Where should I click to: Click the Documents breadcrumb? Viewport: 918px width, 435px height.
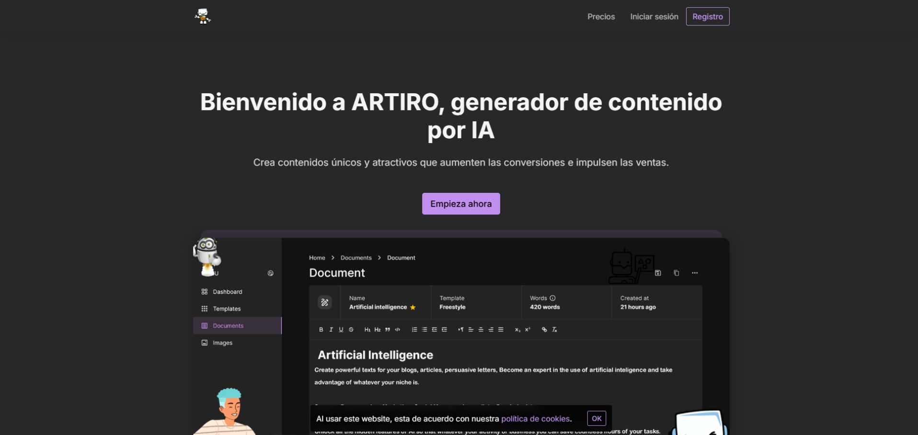click(356, 258)
